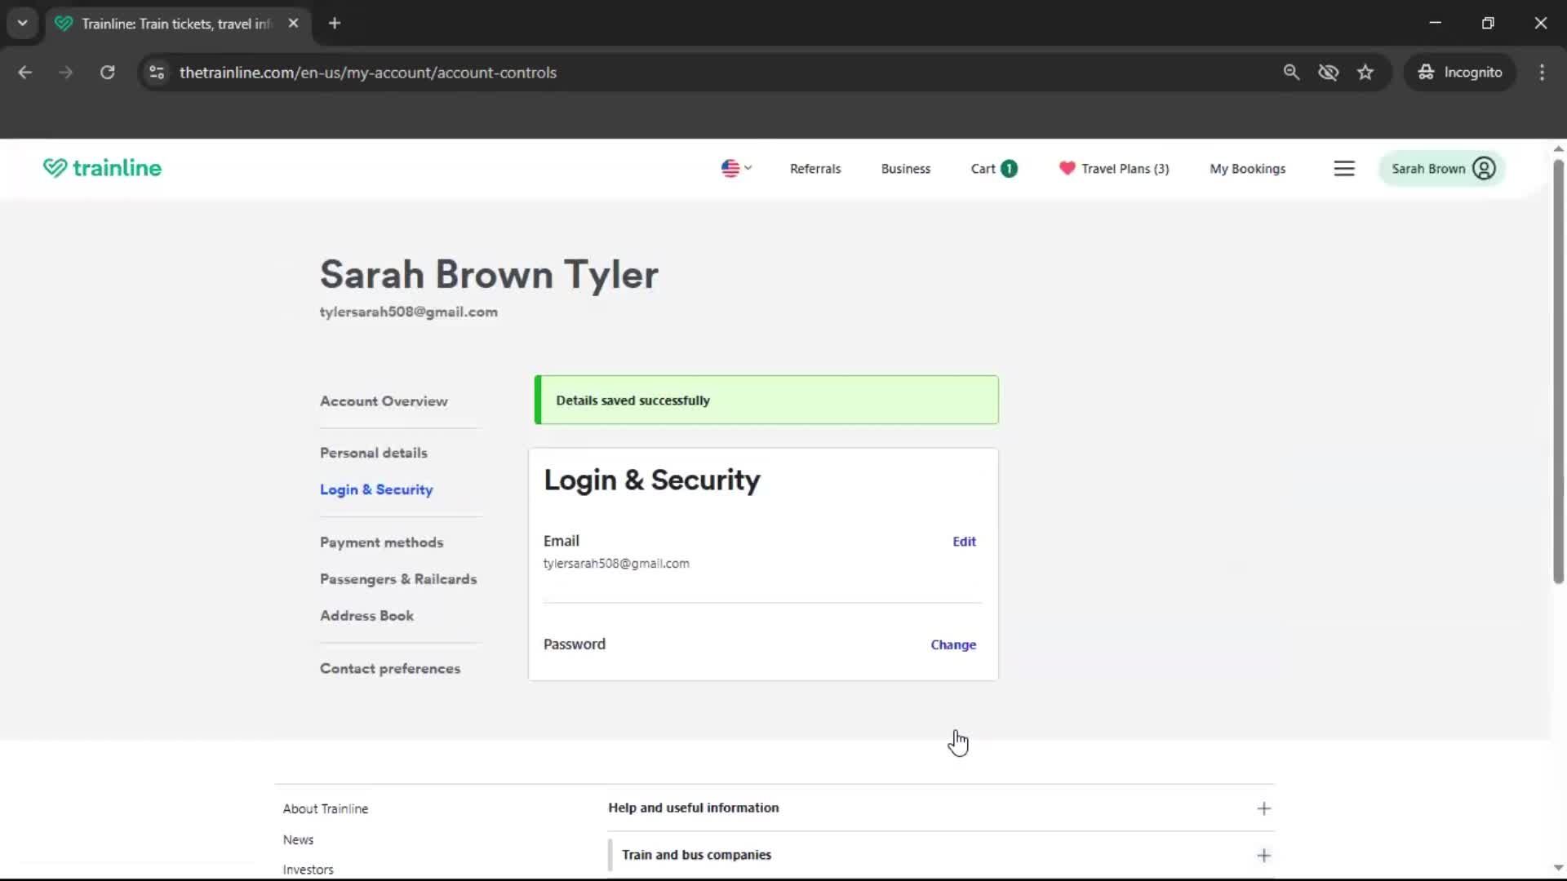The image size is (1567, 881).
Task: Open Passengers & Railcards page
Action: pos(397,579)
